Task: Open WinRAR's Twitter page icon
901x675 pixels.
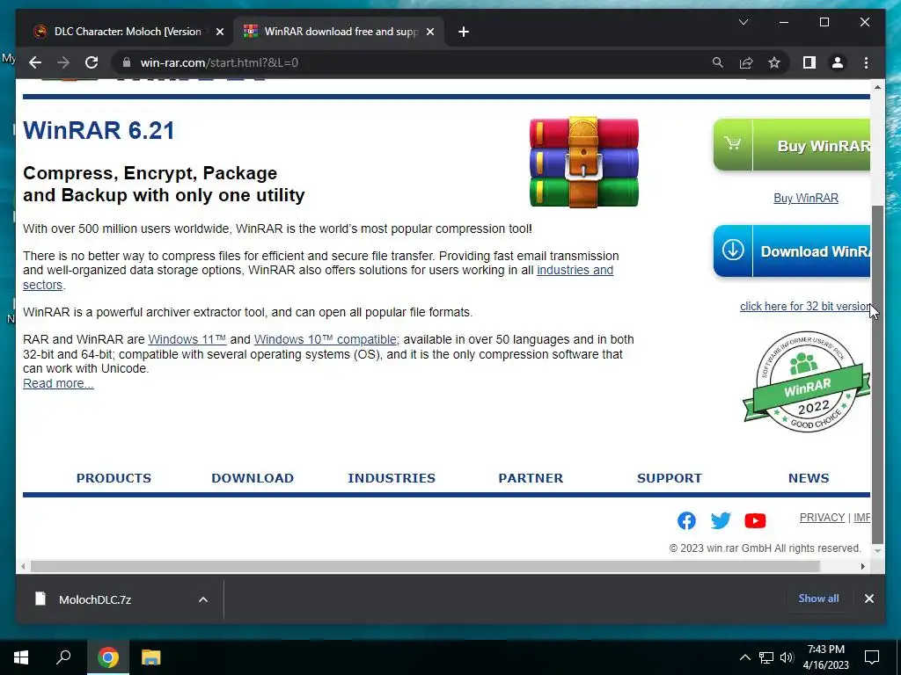Action: pyautogui.click(x=721, y=520)
